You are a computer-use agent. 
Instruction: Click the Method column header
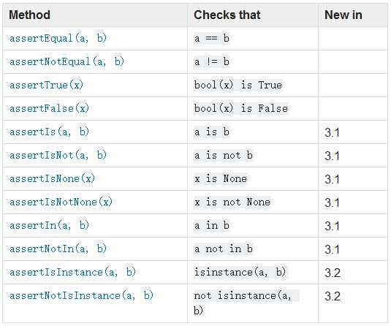click(x=30, y=15)
